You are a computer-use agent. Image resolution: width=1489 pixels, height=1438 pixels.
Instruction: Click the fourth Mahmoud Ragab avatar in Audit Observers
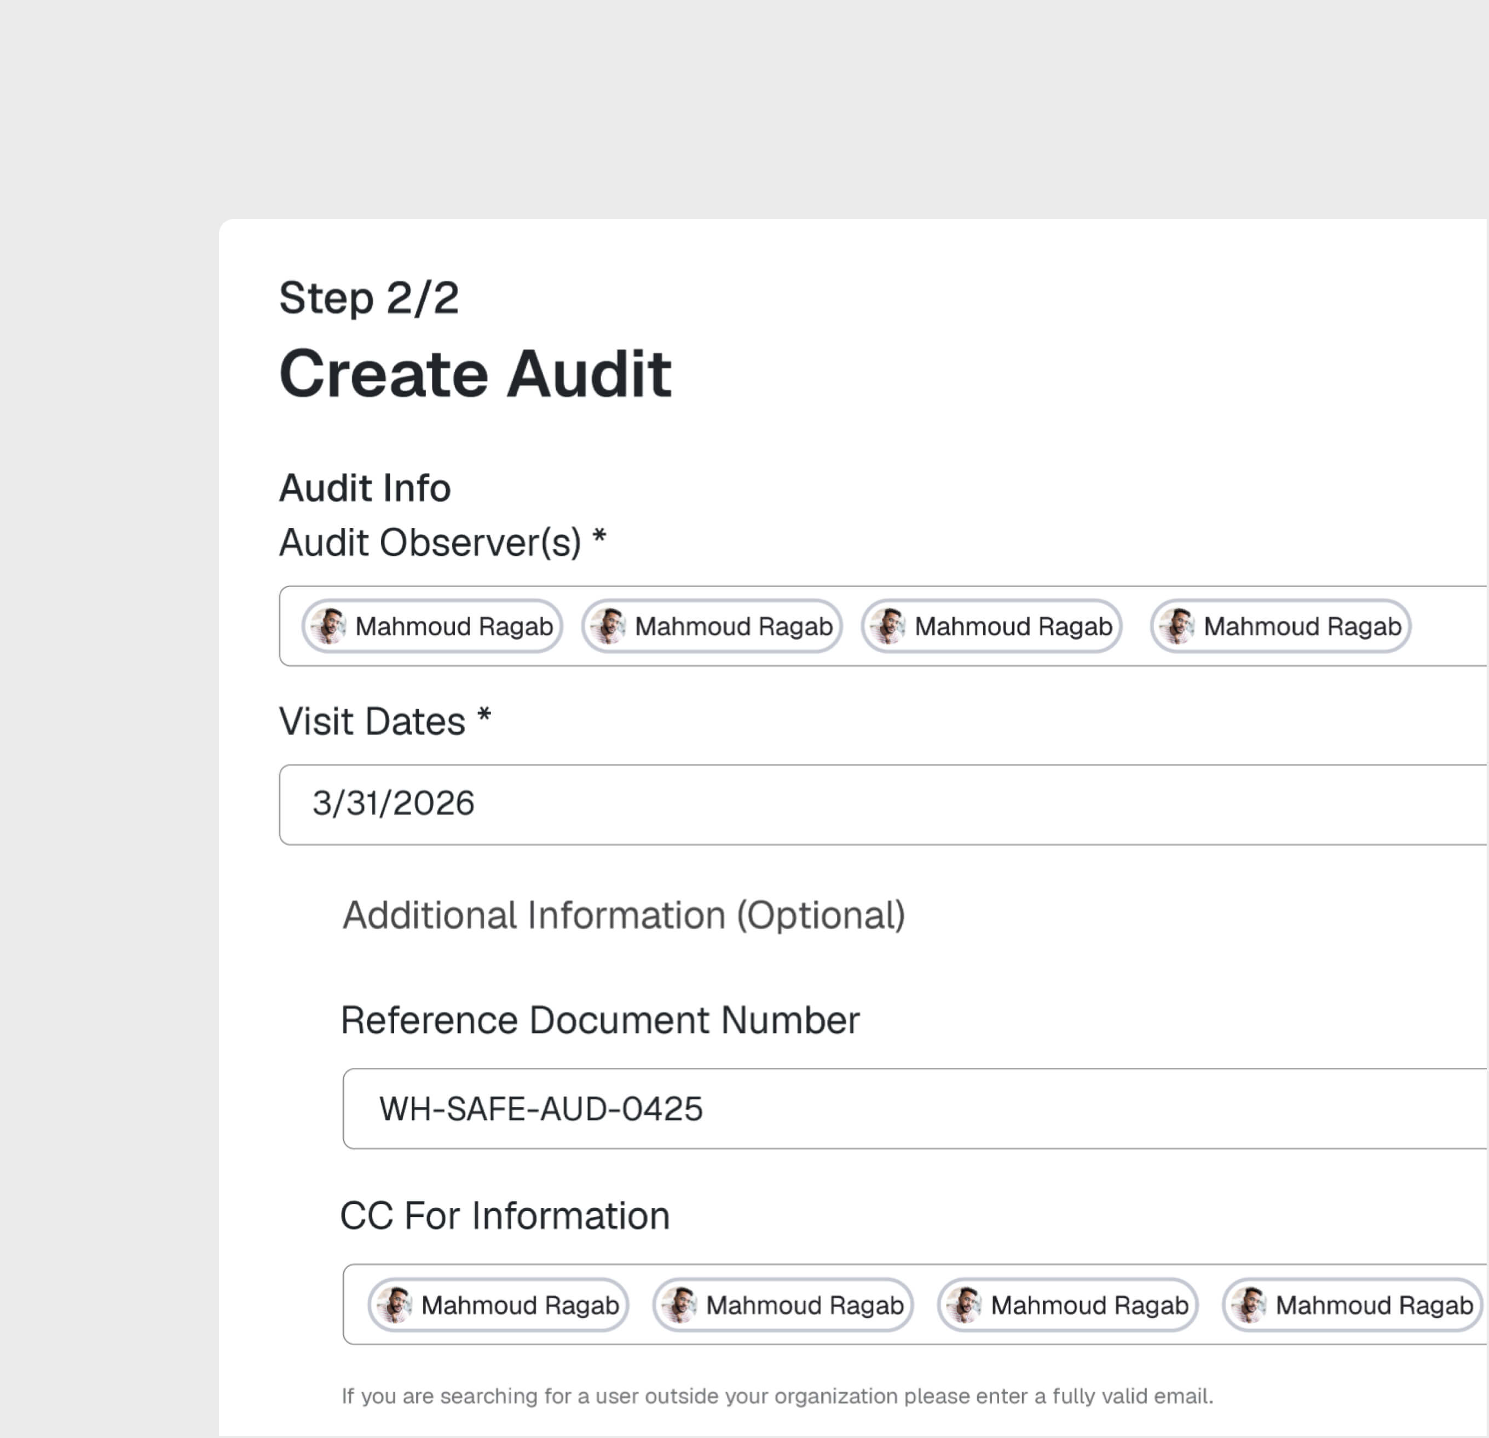point(1178,627)
